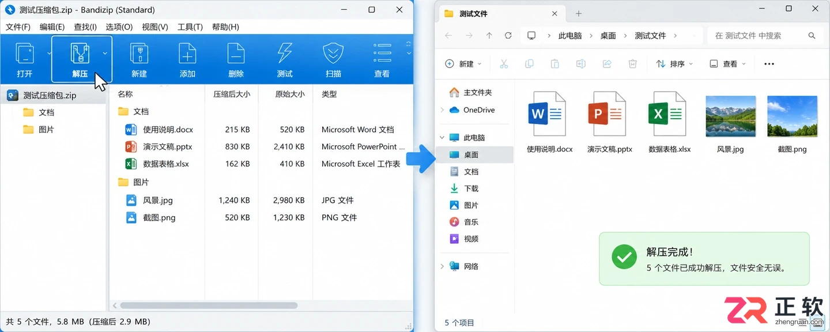Screen dimensions: 830x332
Task: Click the Rename icon in Explorer toolbar
Action: coord(581,64)
